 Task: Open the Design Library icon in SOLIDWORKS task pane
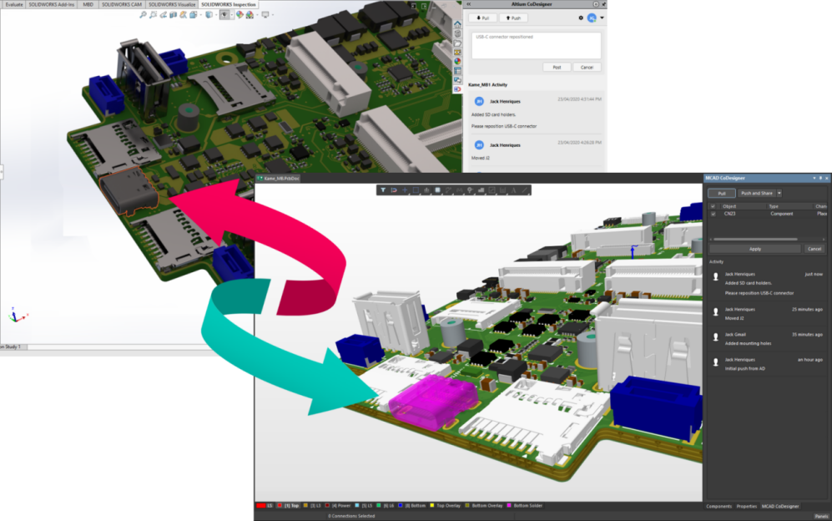tap(457, 33)
